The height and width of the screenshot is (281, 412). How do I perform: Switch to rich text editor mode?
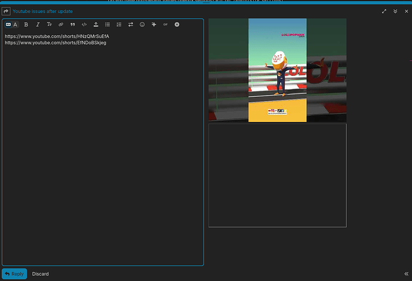point(16,25)
